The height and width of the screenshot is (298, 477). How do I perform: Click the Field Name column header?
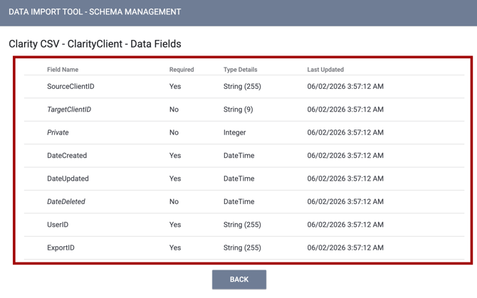pos(63,70)
